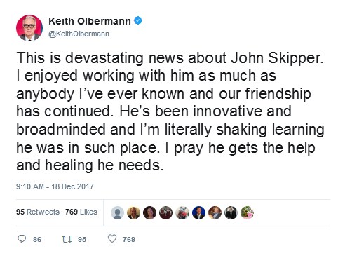
Task: Click the eighth liker avatar in dark clothing
Action: click(x=231, y=212)
